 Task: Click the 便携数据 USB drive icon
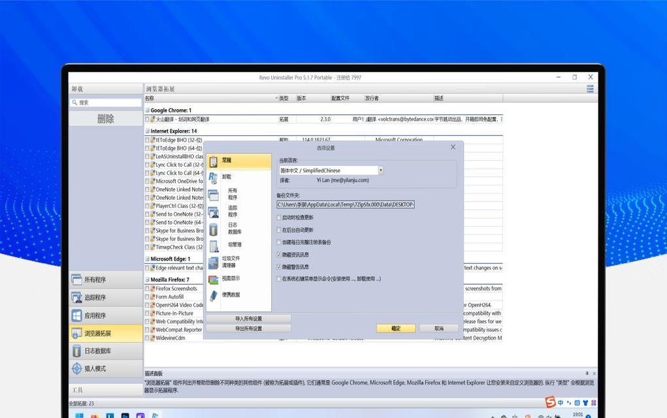click(x=213, y=295)
